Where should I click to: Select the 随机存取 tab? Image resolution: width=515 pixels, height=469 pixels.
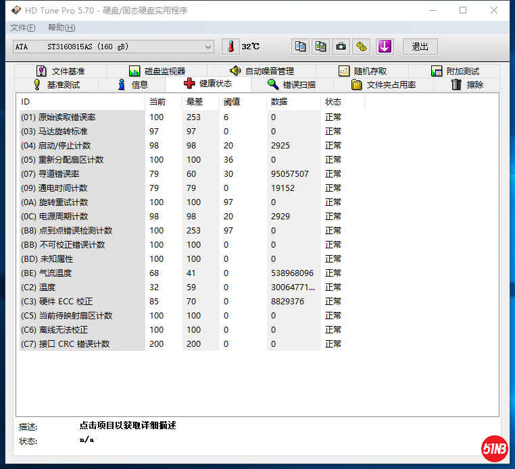(x=362, y=71)
